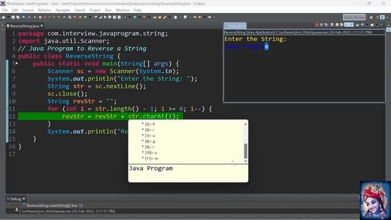Screen dimensions: 391x220
Task: Click the Drop to Frame icon
Action: 70,17
